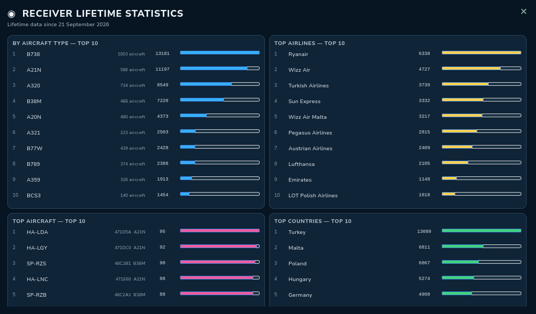Click the By Aircraft Type panel heading

tap(55, 43)
